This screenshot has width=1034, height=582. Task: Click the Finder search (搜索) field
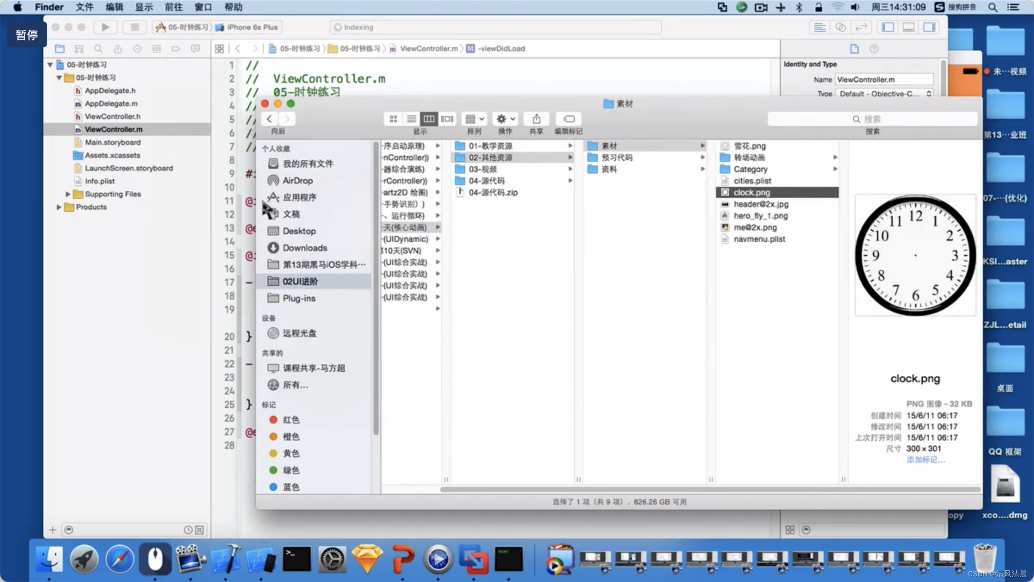click(x=872, y=119)
